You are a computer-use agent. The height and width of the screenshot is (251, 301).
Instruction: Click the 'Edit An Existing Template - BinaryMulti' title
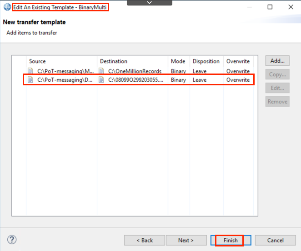[x=60, y=7]
